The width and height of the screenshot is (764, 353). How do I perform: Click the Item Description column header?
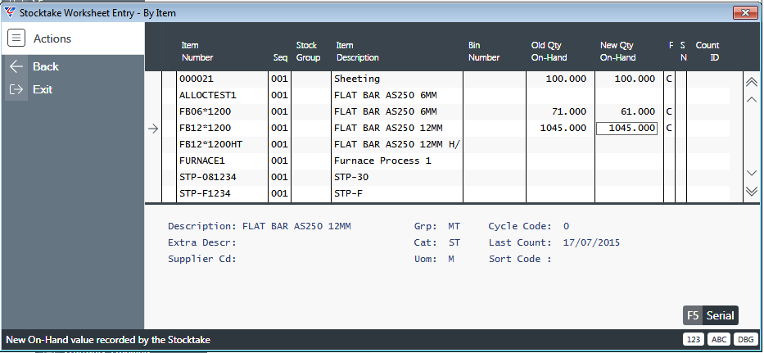click(357, 52)
